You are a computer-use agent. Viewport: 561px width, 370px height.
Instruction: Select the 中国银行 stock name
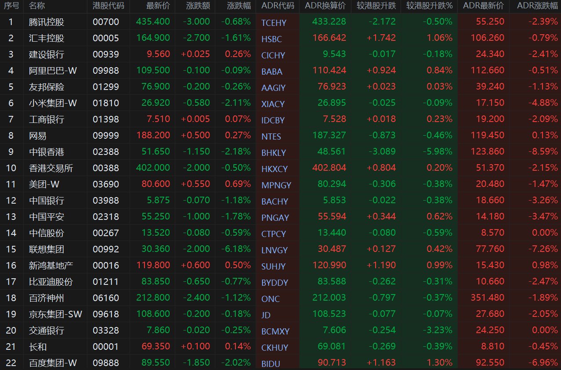[x=46, y=201]
